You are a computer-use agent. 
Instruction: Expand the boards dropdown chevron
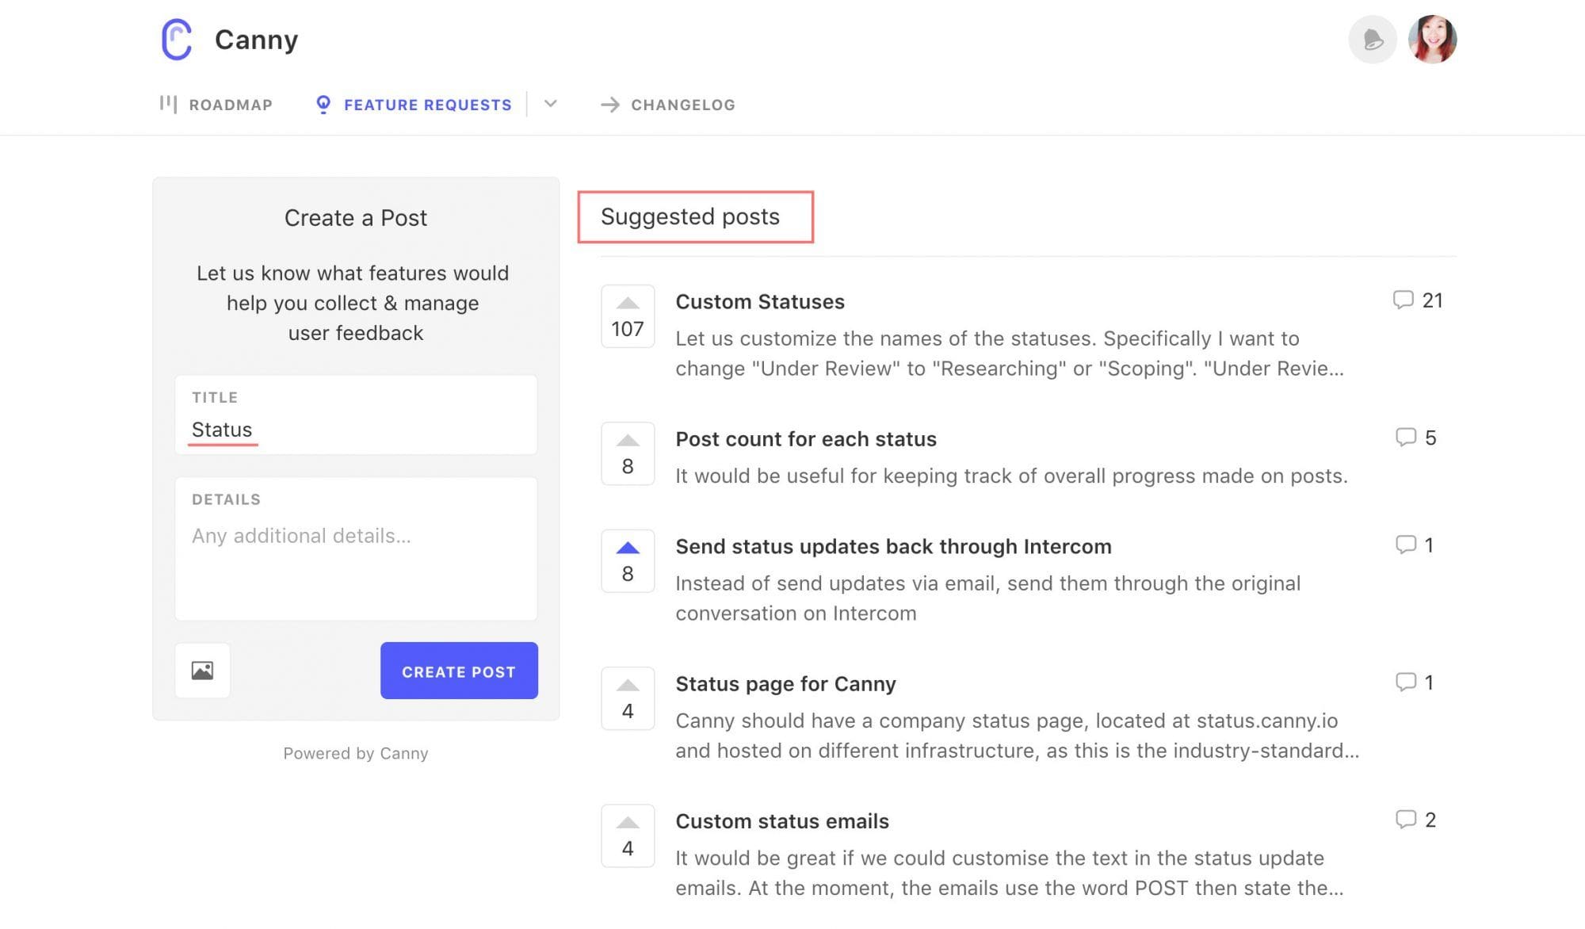pyautogui.click(x=551, y=104)
